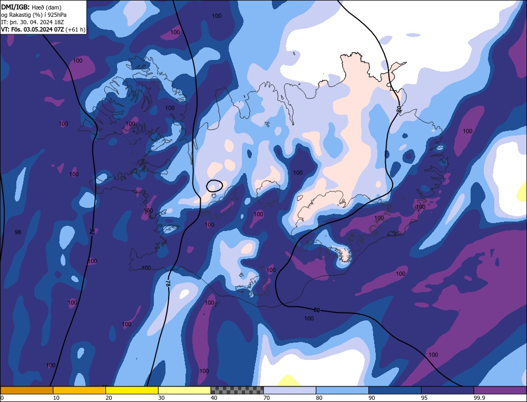Click the dark navy 95–99.9 legend swatch
Screen dimensions: 527x402
point(447,390)
